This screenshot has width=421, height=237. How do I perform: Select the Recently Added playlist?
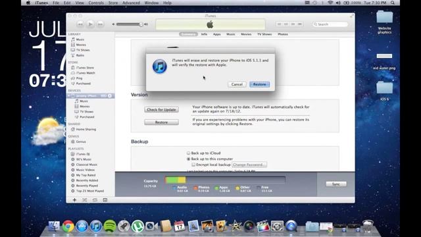click(x=87, y=180)
